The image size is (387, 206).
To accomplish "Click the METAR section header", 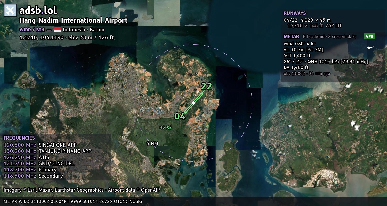I will tap(291, 37).
